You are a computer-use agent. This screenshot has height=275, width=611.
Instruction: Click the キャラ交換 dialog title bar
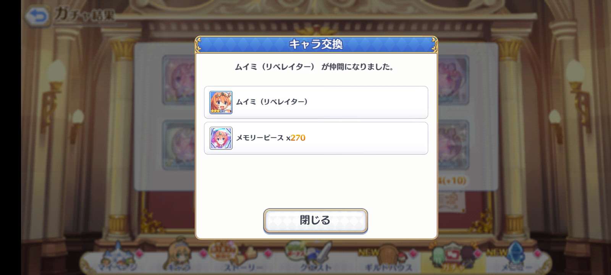[x=316, y=44]
